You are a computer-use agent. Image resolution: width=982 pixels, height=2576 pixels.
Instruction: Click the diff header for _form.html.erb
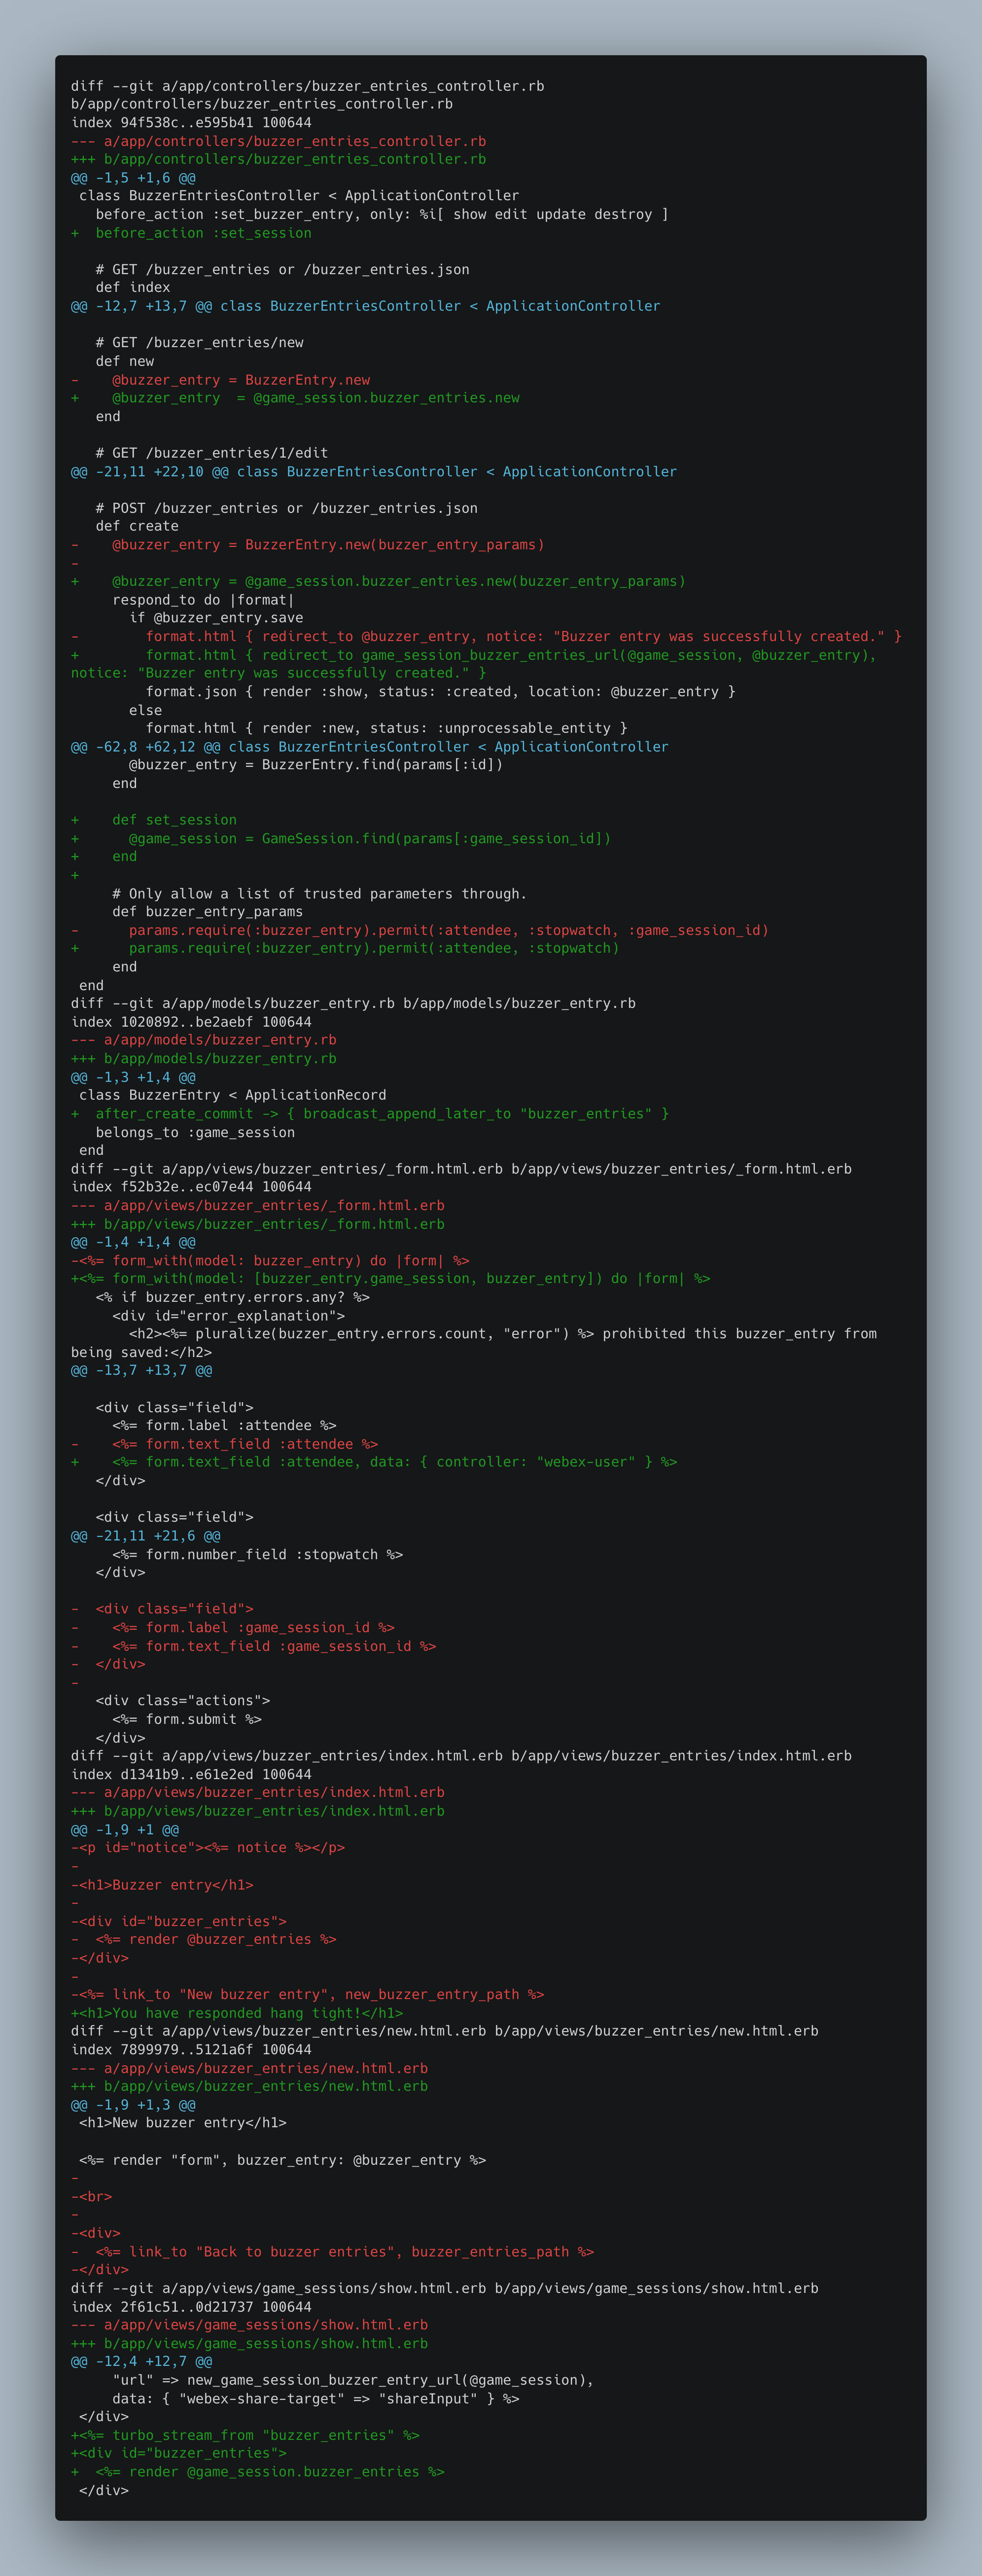point(461,1168)
